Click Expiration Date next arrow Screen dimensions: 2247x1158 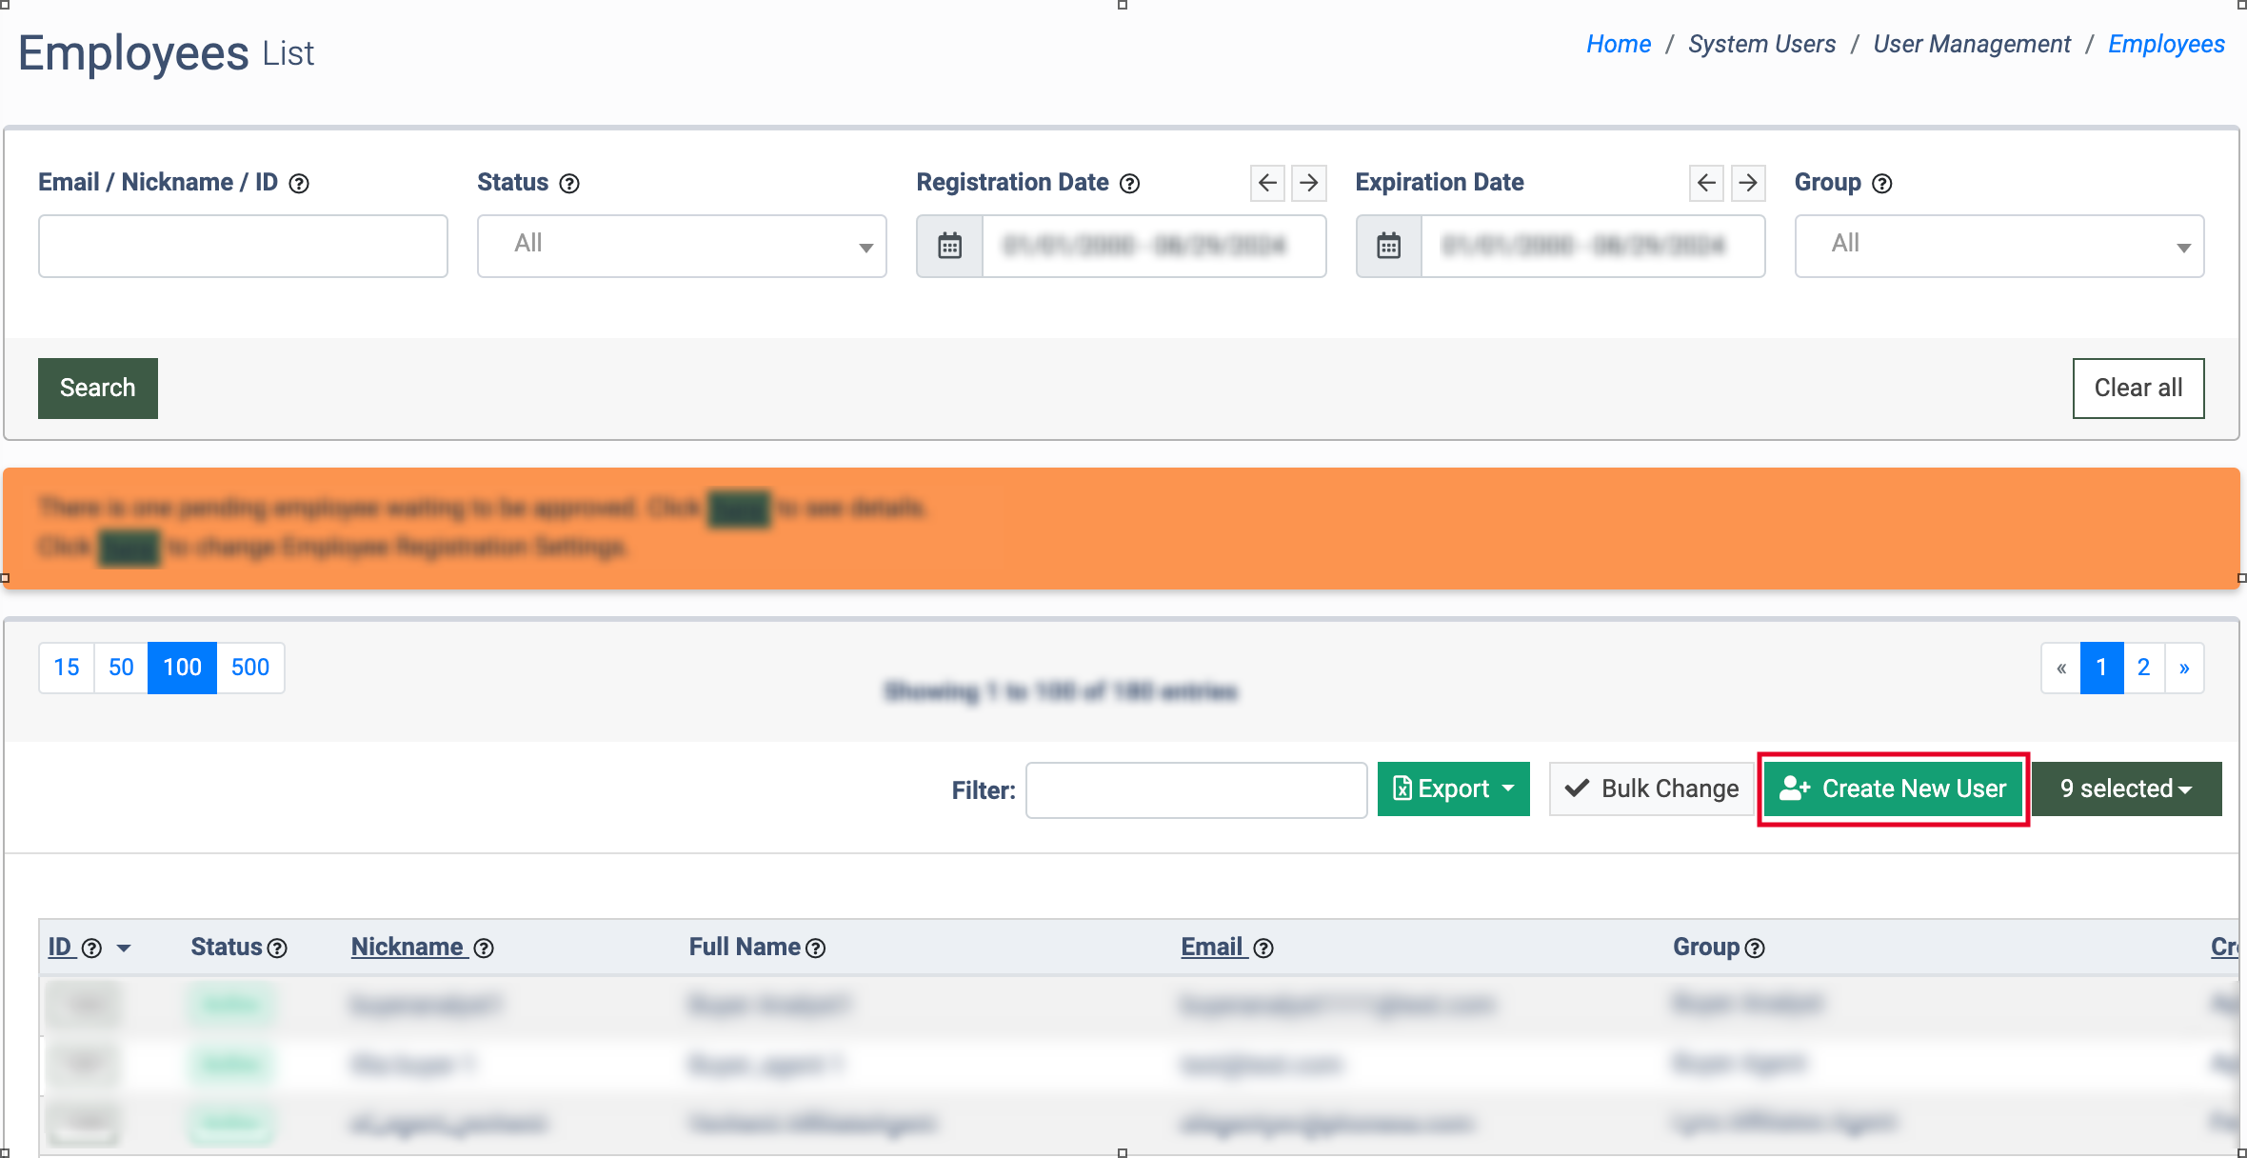[x=1748, y=183]
